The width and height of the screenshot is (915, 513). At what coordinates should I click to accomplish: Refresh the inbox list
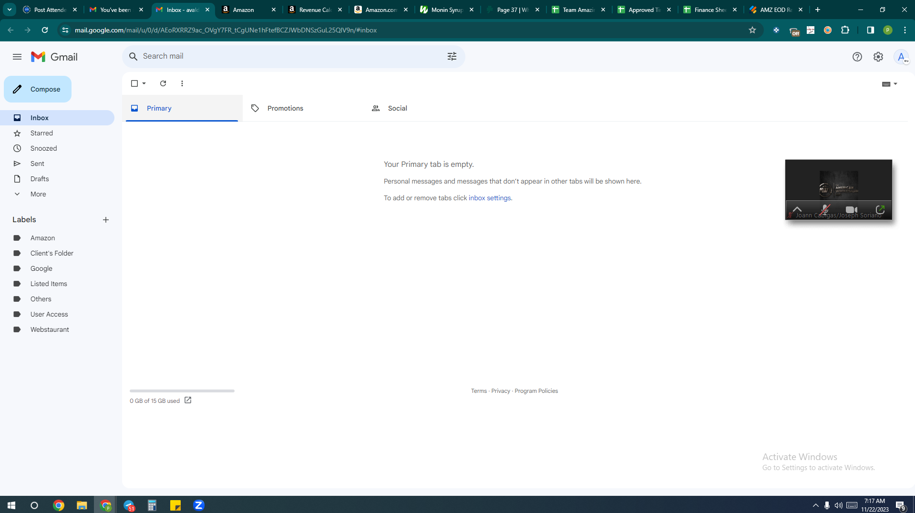(163, 83)
